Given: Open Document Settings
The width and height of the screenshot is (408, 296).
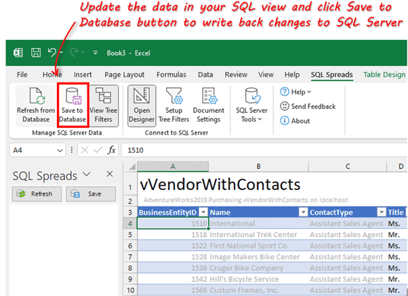Looking at the screenshot, I should point(209,105).
